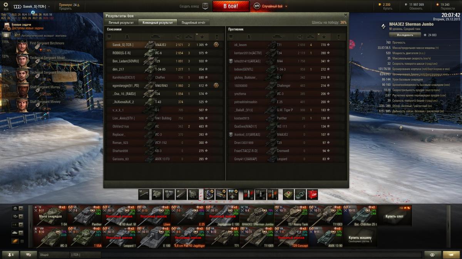
Task: Sort enemies by the experience star icon
Action: [x=324, y=37]
